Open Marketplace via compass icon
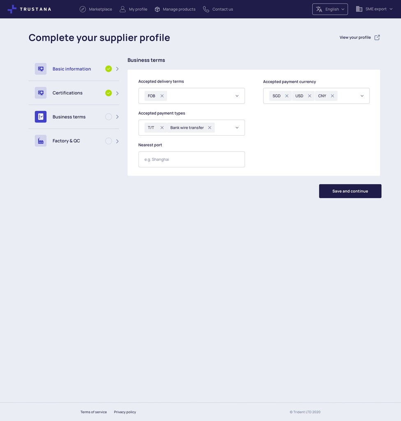Viewport: 401px width, 421px height. 83,9
